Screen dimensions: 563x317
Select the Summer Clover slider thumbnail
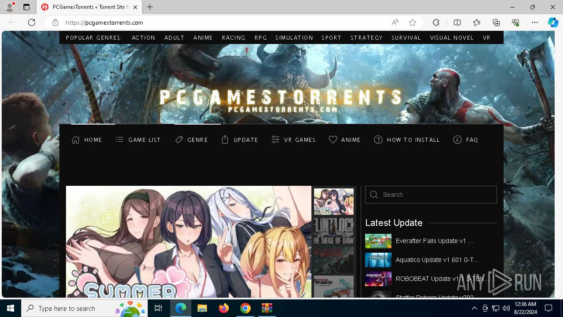(x=334, y=202)
